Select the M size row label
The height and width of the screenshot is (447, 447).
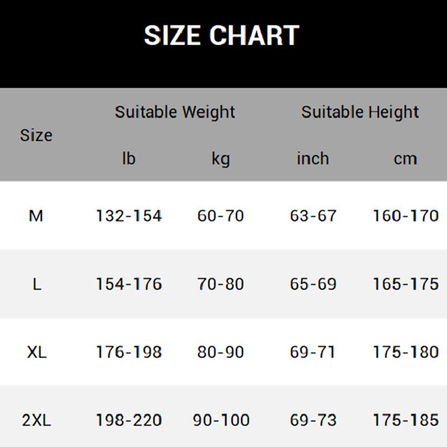(x=36, y=216)
